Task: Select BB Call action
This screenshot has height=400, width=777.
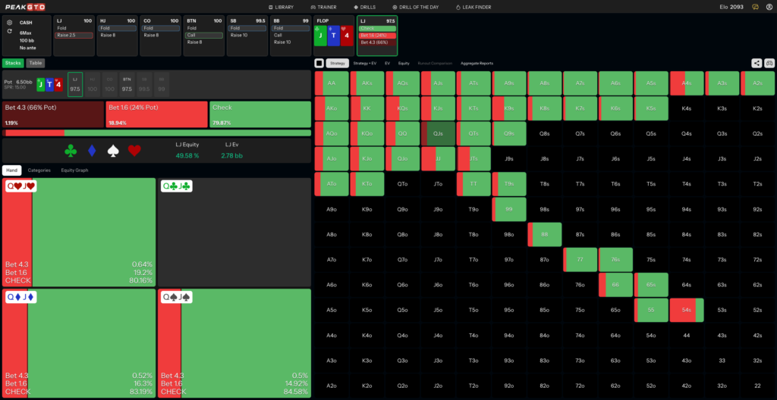Action: click(x=291, y=35)
